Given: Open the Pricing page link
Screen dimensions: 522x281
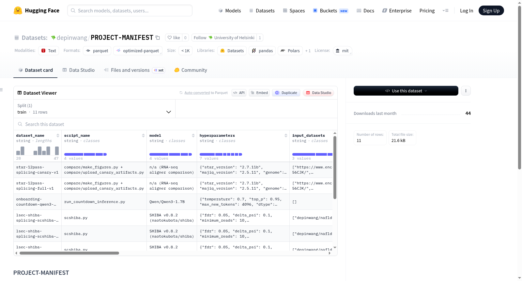Looking at the screenshot, I should click(427, 10).
